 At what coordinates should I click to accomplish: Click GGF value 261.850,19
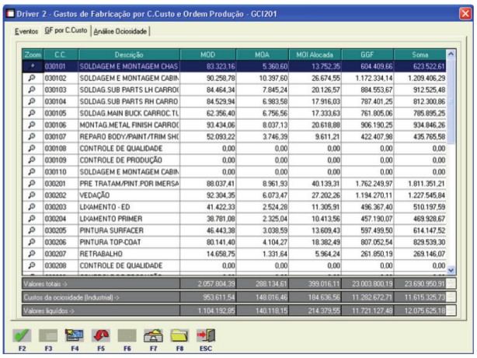point(377,254)
